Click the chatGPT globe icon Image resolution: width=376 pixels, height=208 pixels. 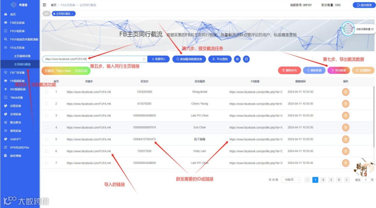point(6,139)
